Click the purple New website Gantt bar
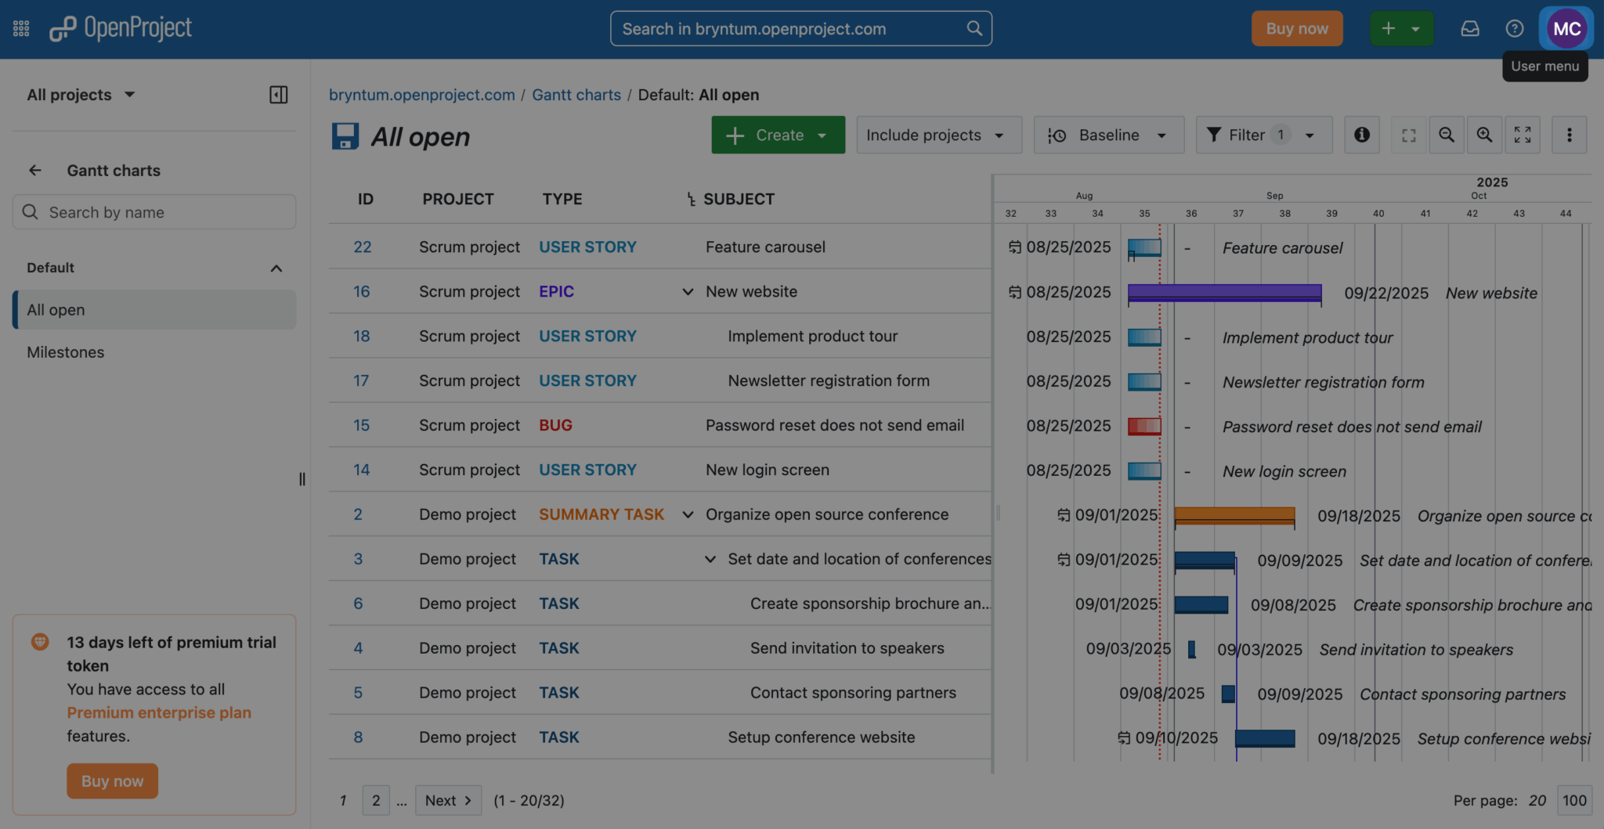 pos(1224,293)
